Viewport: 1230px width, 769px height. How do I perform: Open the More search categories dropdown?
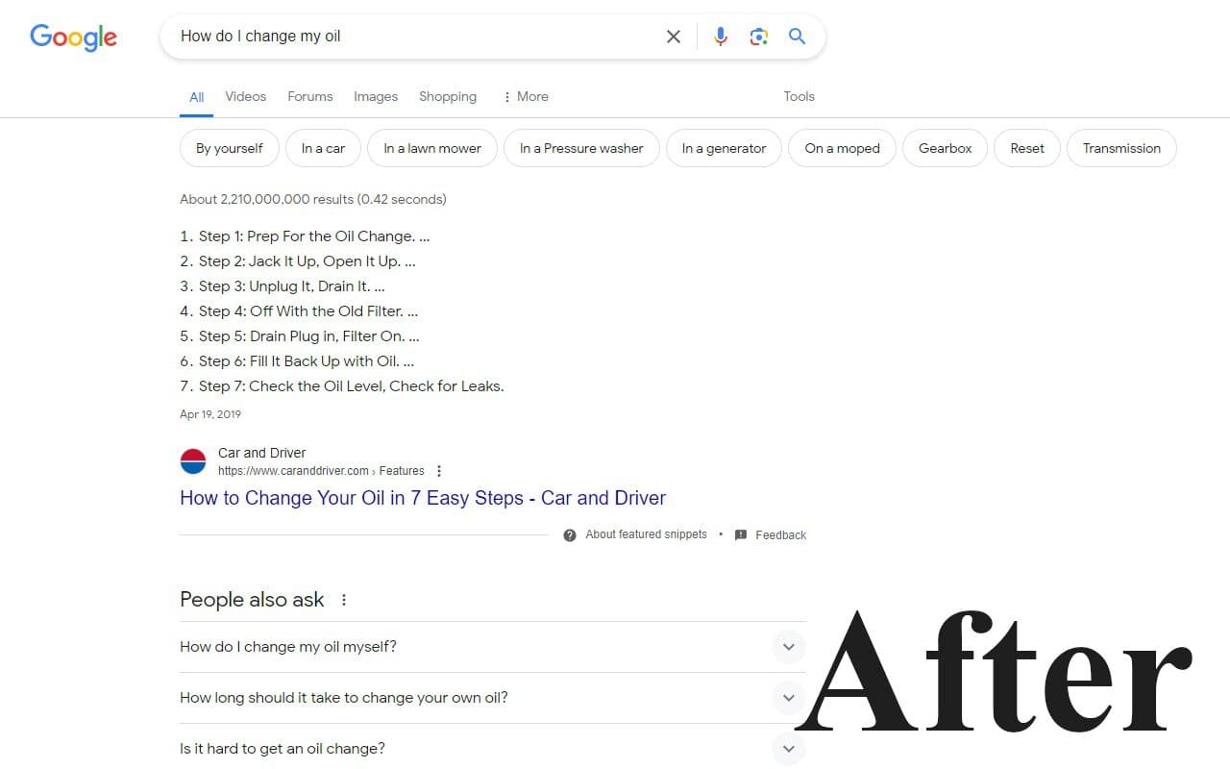click(x=526, y=96)
